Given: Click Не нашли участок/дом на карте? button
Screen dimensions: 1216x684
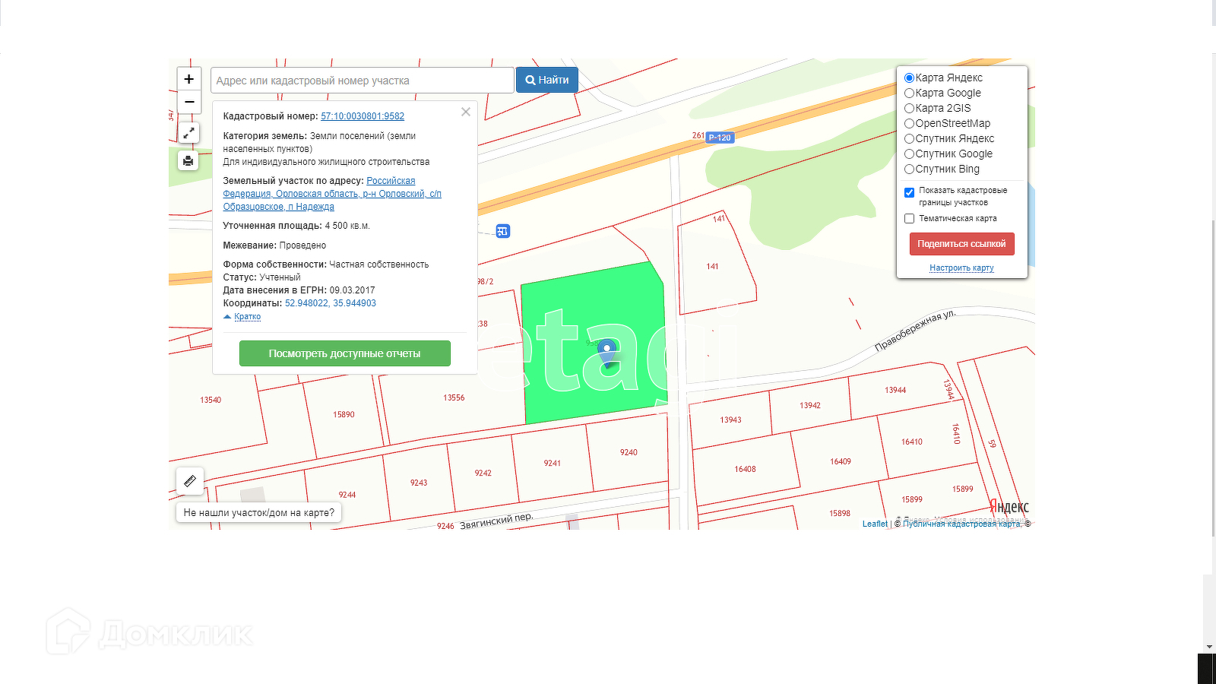Looking at the screenshot, I should (258, 513).
